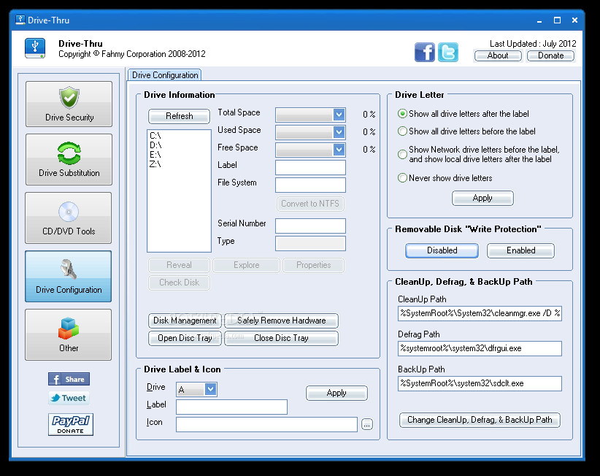Click the Tweet button in sidebar
Image resolution: width=600 pixels, height=476 pixels.
coord(69,398)
